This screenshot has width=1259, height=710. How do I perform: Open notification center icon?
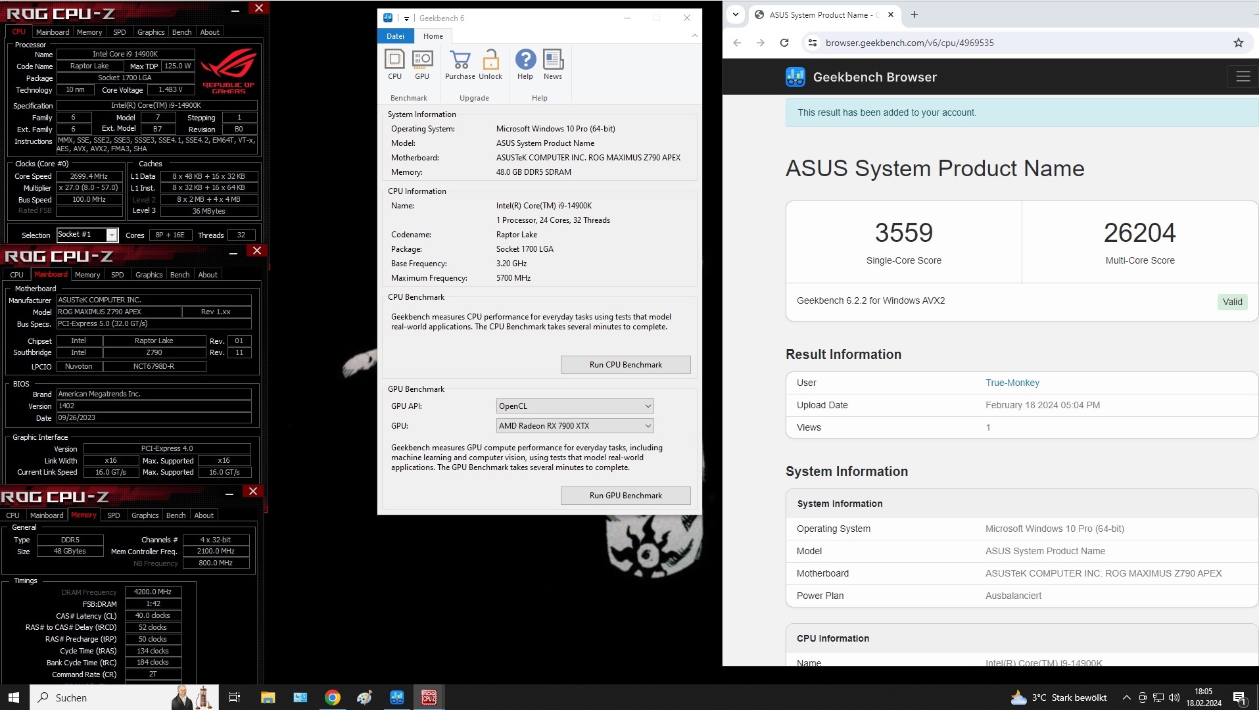click(x=1240, y=698)
